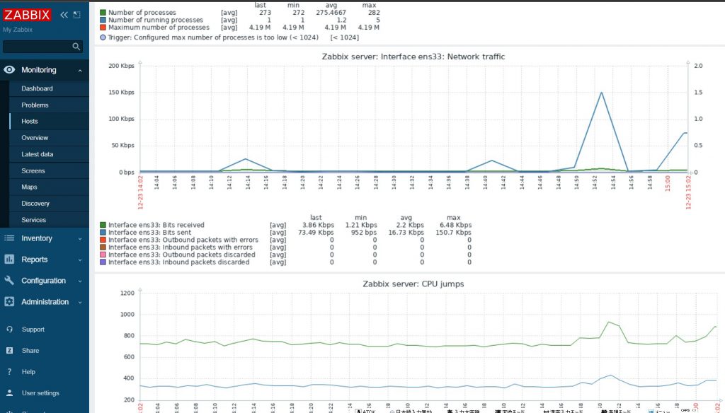
Task: Expand the Configuration section chevron
Action: click(80, 281)
